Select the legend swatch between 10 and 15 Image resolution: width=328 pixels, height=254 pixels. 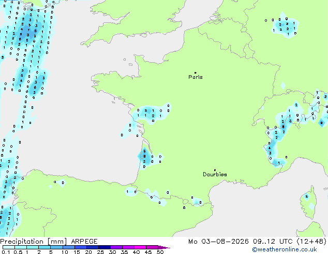pyautogui.click(x=69, y=247)
